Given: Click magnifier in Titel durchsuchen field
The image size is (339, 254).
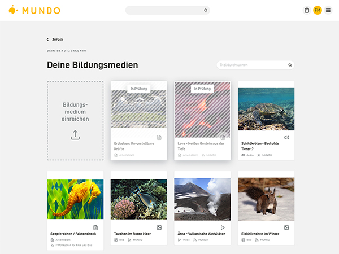Looking at the screenshot, I should pos(290,65).
